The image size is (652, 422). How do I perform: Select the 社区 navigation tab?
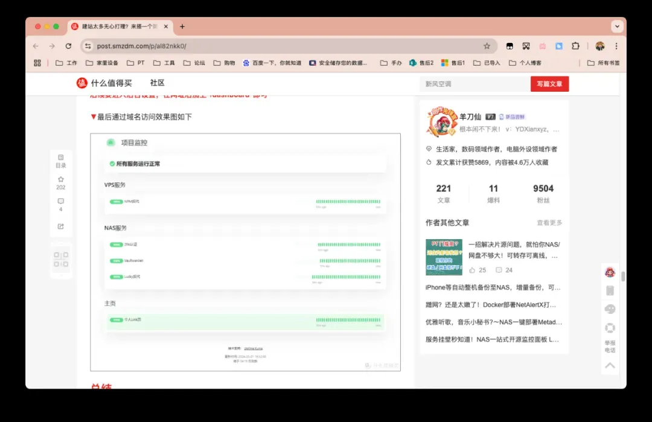(157, 83)
